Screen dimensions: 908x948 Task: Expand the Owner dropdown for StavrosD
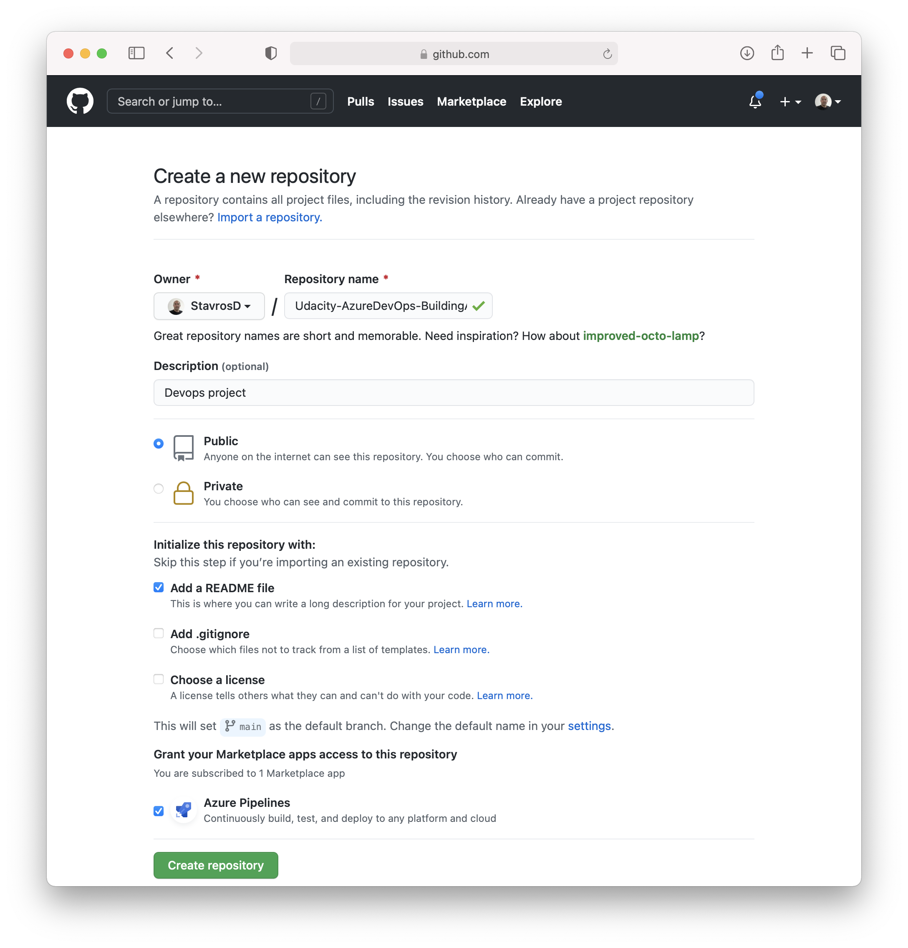coord(209,306)
